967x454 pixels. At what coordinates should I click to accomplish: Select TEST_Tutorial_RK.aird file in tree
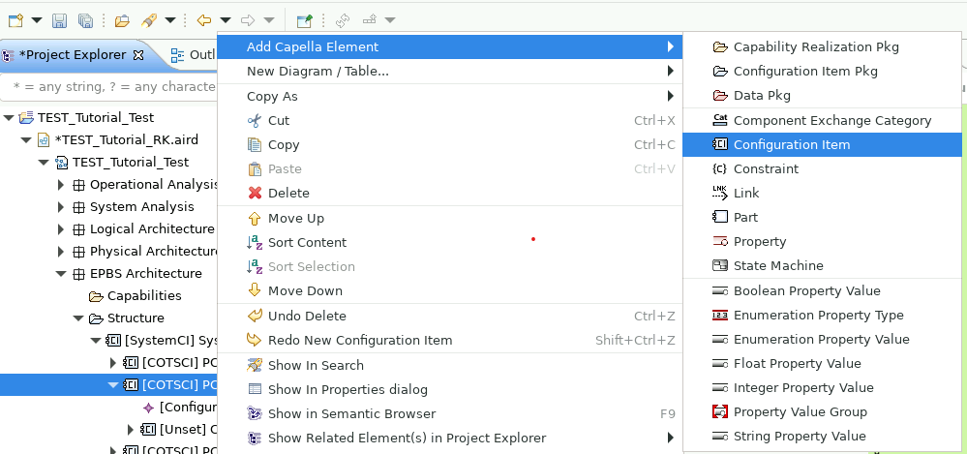[x=118, y=140]
